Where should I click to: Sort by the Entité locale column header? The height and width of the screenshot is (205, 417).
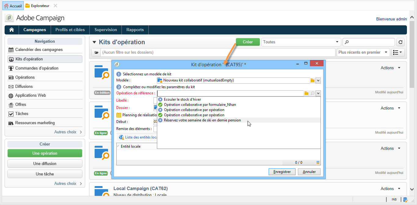131,146
